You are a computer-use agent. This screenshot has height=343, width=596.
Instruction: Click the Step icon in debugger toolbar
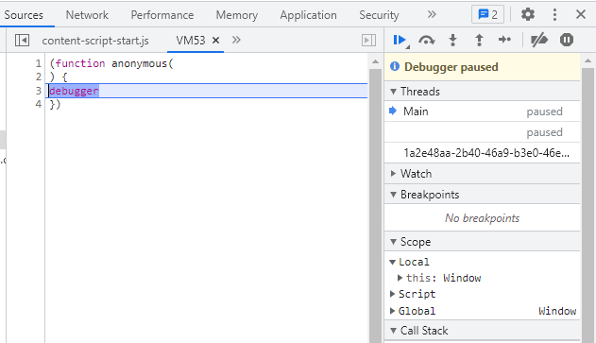(504, 40)
